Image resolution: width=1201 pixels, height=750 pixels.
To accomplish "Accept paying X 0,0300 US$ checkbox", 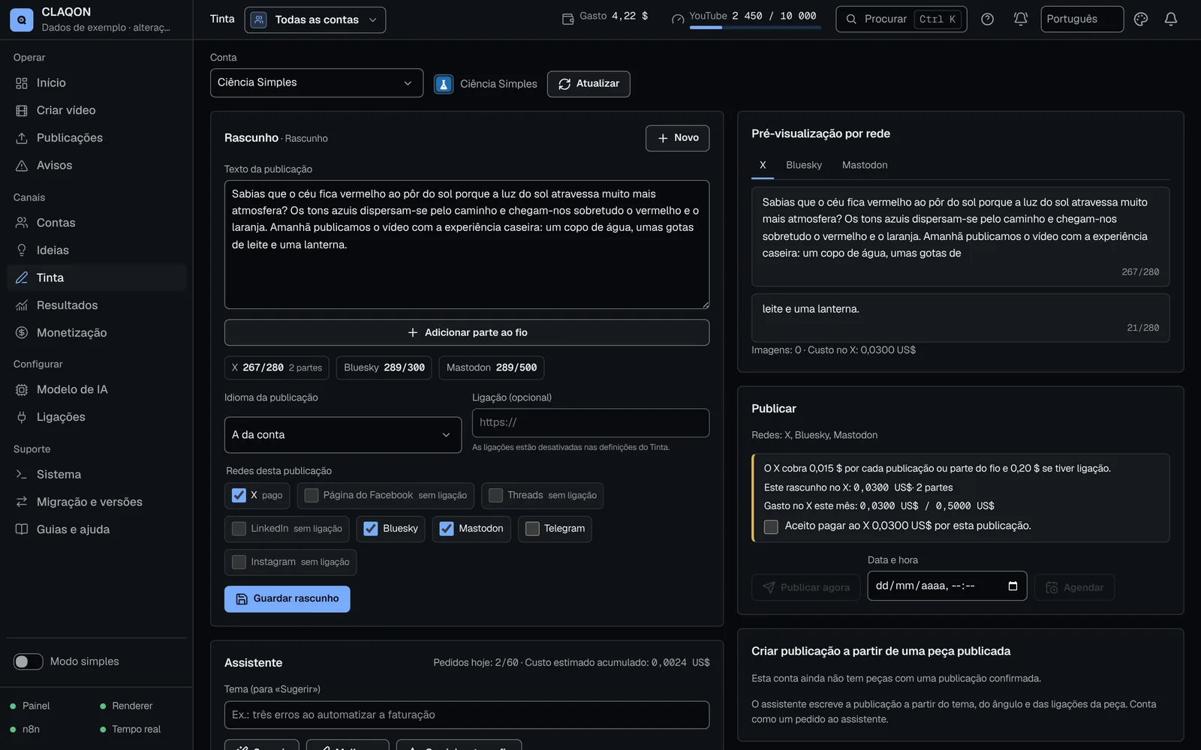I will [x=771, y=526].
